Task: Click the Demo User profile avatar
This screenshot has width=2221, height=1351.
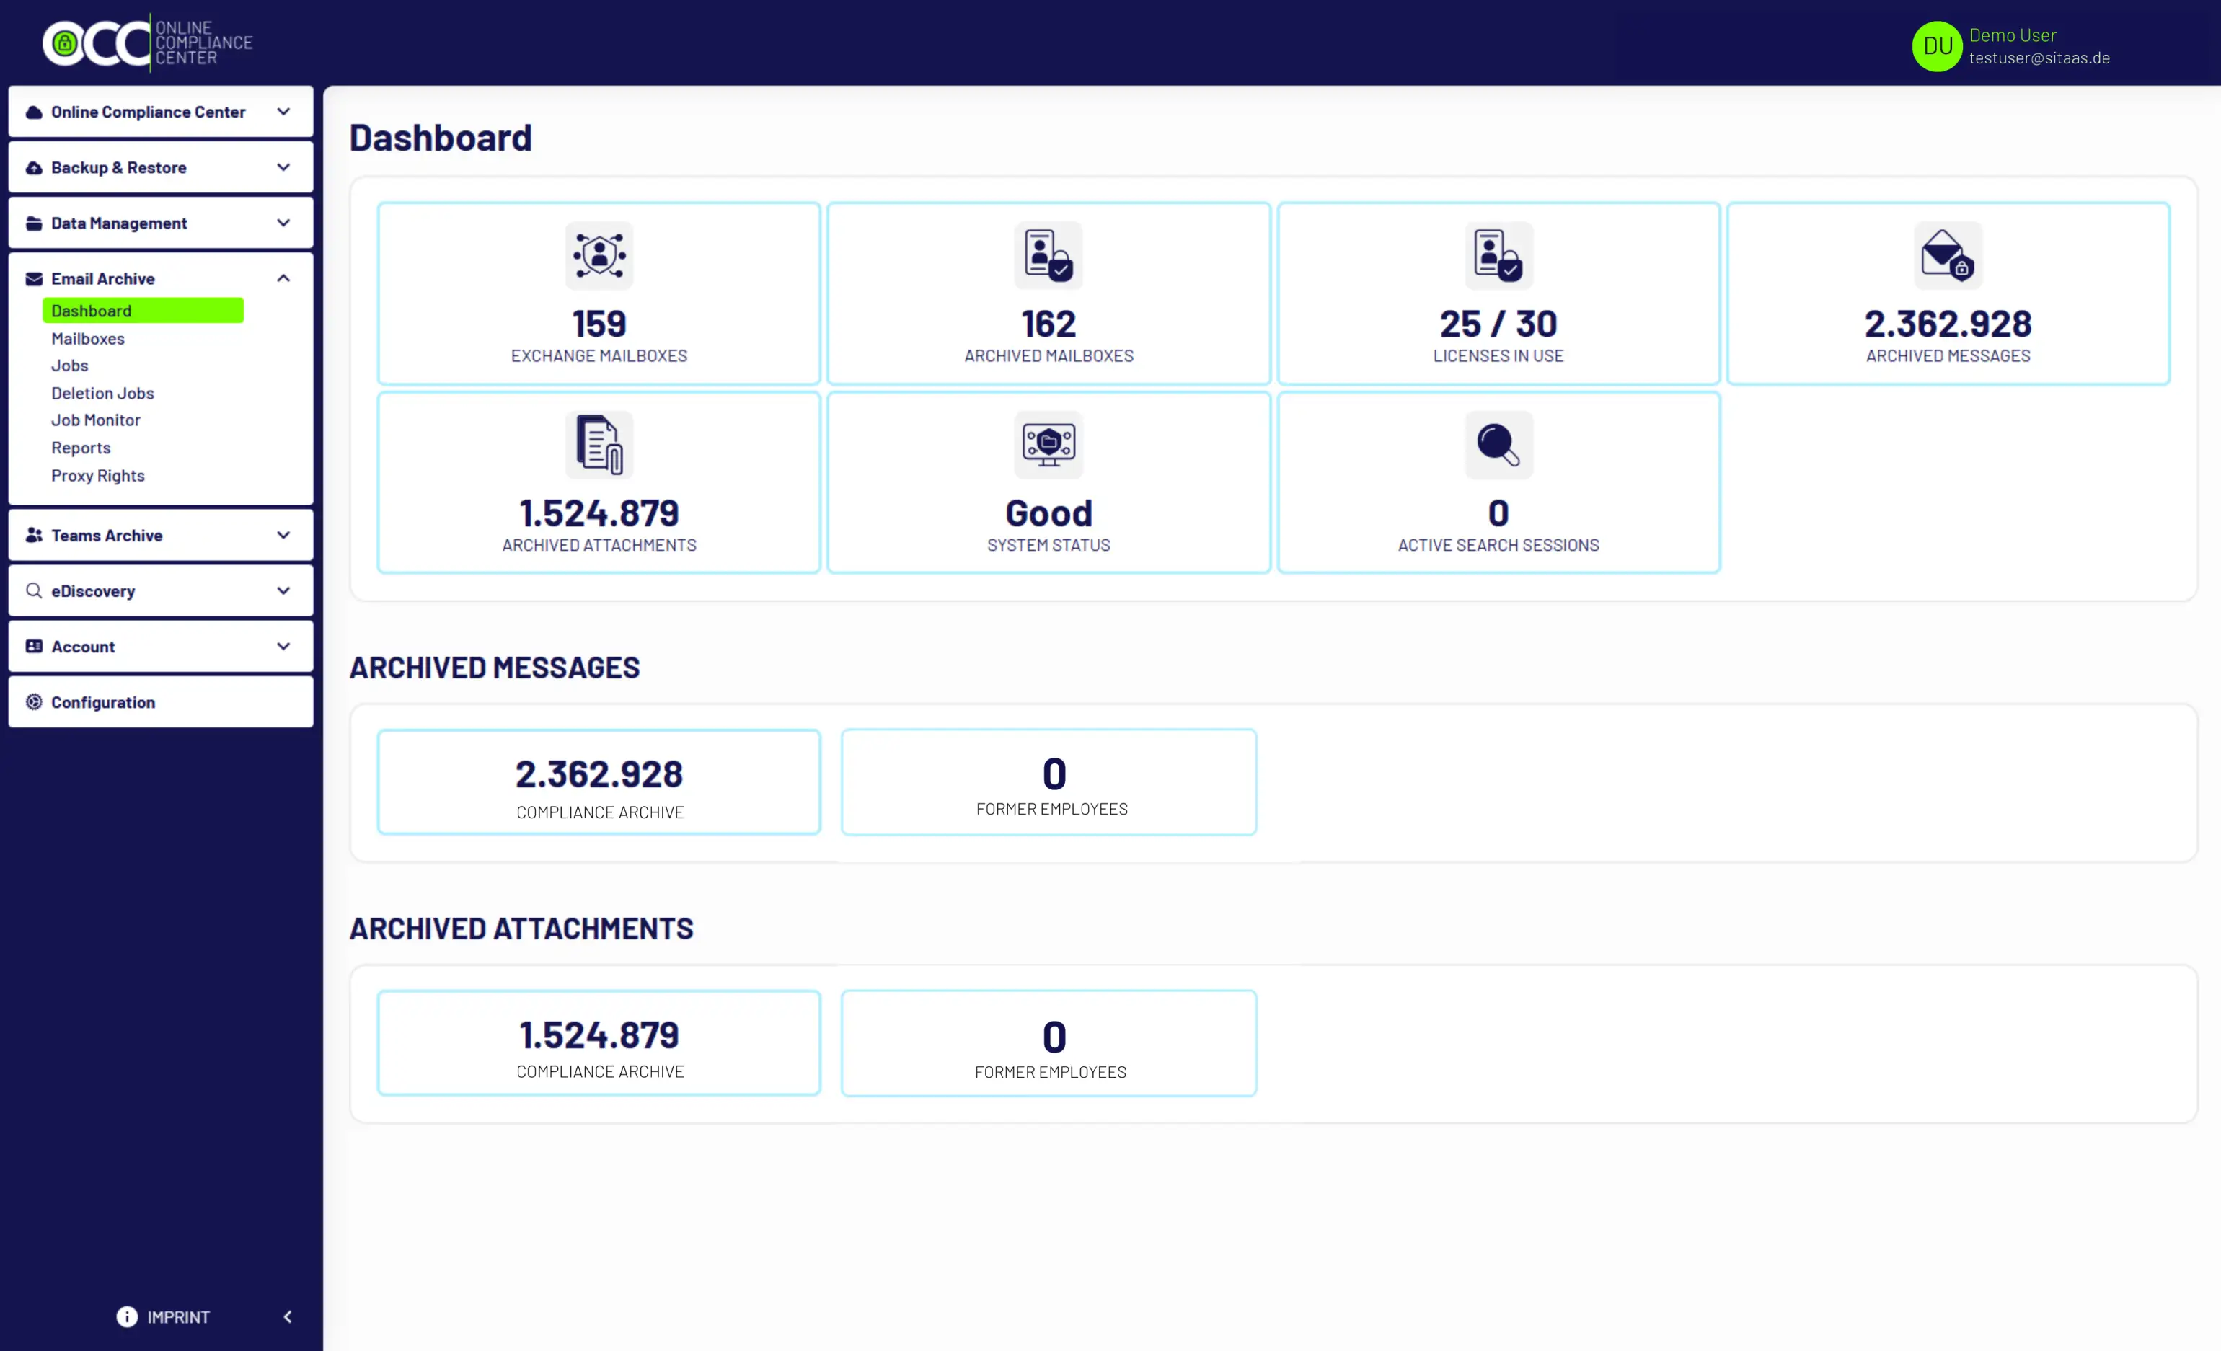Action: pos(1936,46)
